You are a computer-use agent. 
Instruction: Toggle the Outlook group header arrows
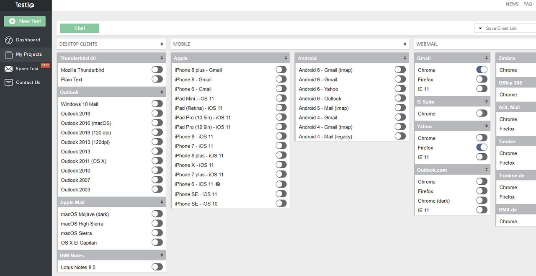162,92
